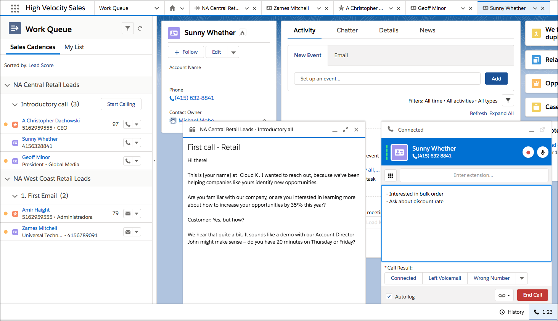Filter the activity timeline
558x321 pixels.
point(508,101)
